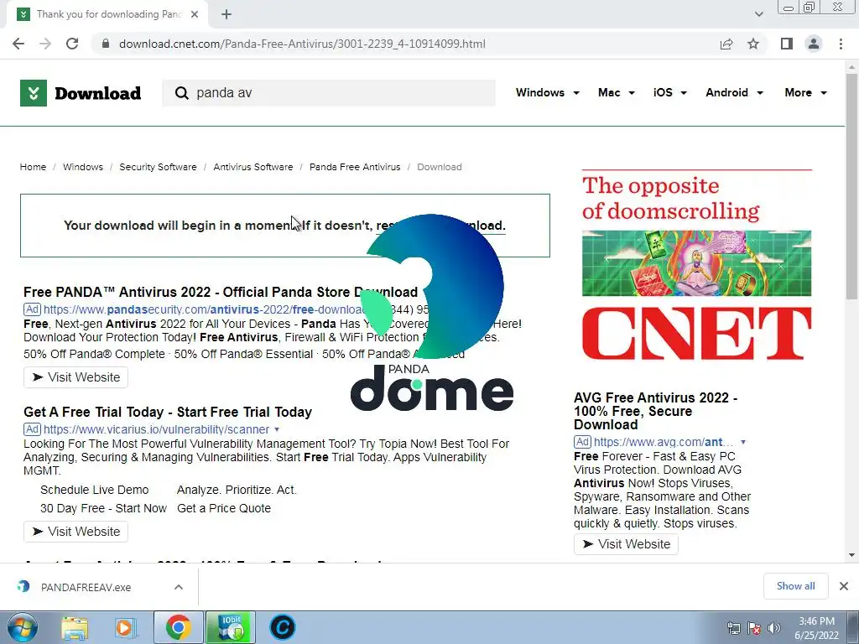
Task: Go to Home breadcrumb
Action: coord(33,167)
